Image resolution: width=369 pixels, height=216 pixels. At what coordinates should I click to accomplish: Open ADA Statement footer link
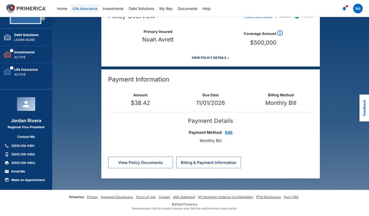pos(184,197)
